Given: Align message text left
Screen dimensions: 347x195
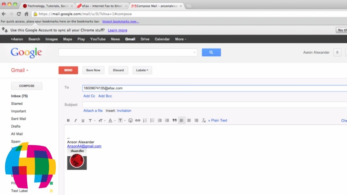Looking at the screenshot, I should [x=182, y=121].
